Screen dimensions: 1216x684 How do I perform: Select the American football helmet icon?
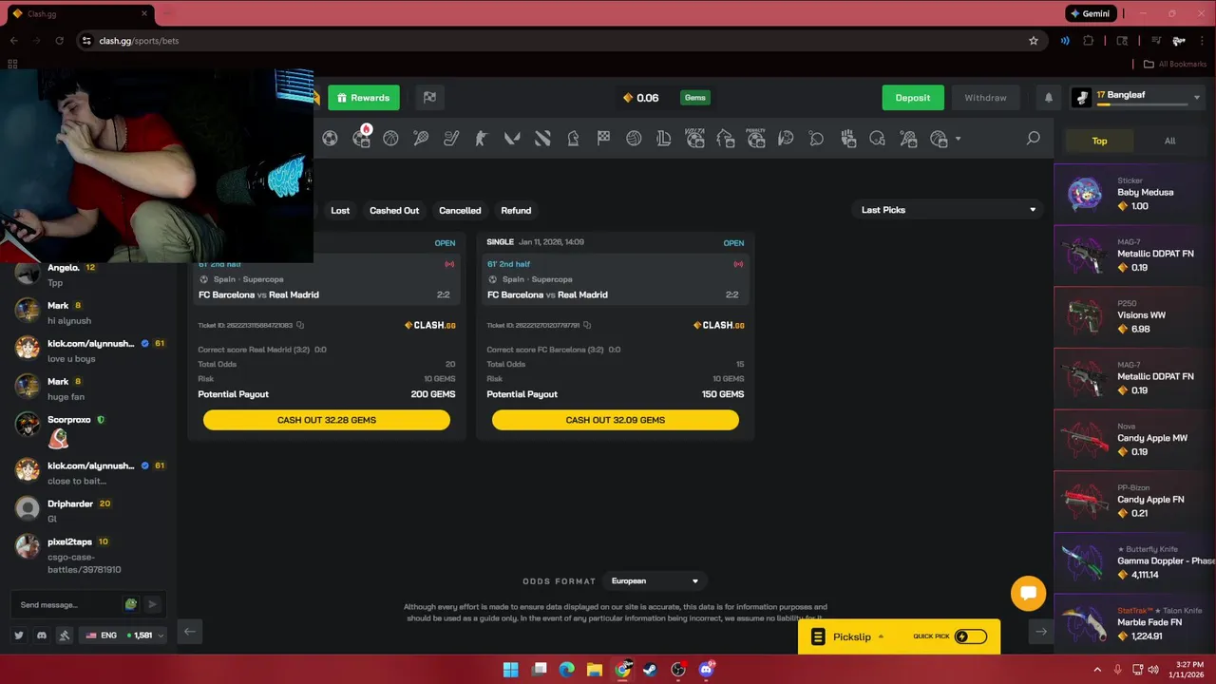tap(877, 139)
